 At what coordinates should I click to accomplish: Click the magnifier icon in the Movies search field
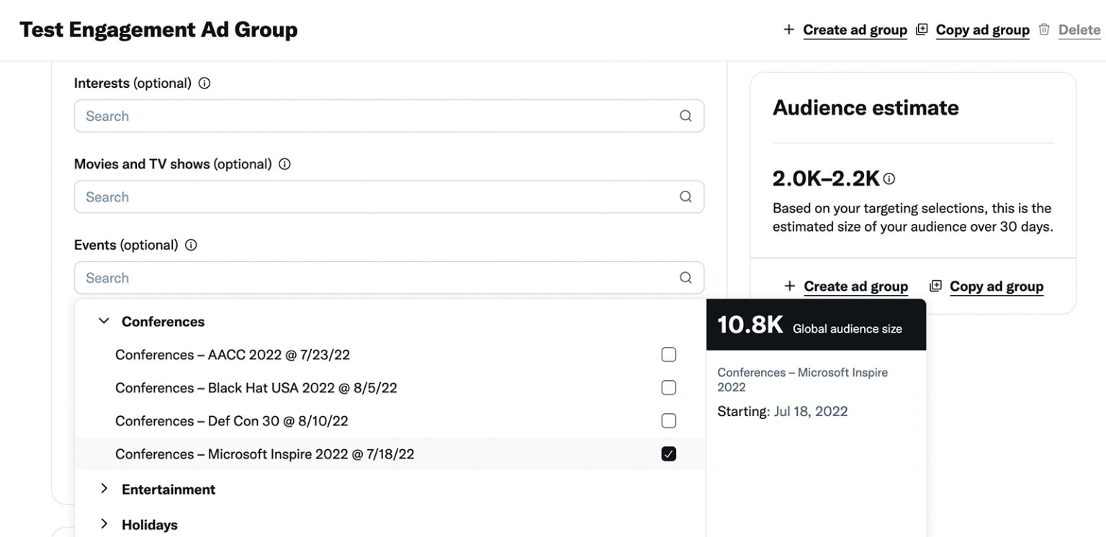click(685, 196)
